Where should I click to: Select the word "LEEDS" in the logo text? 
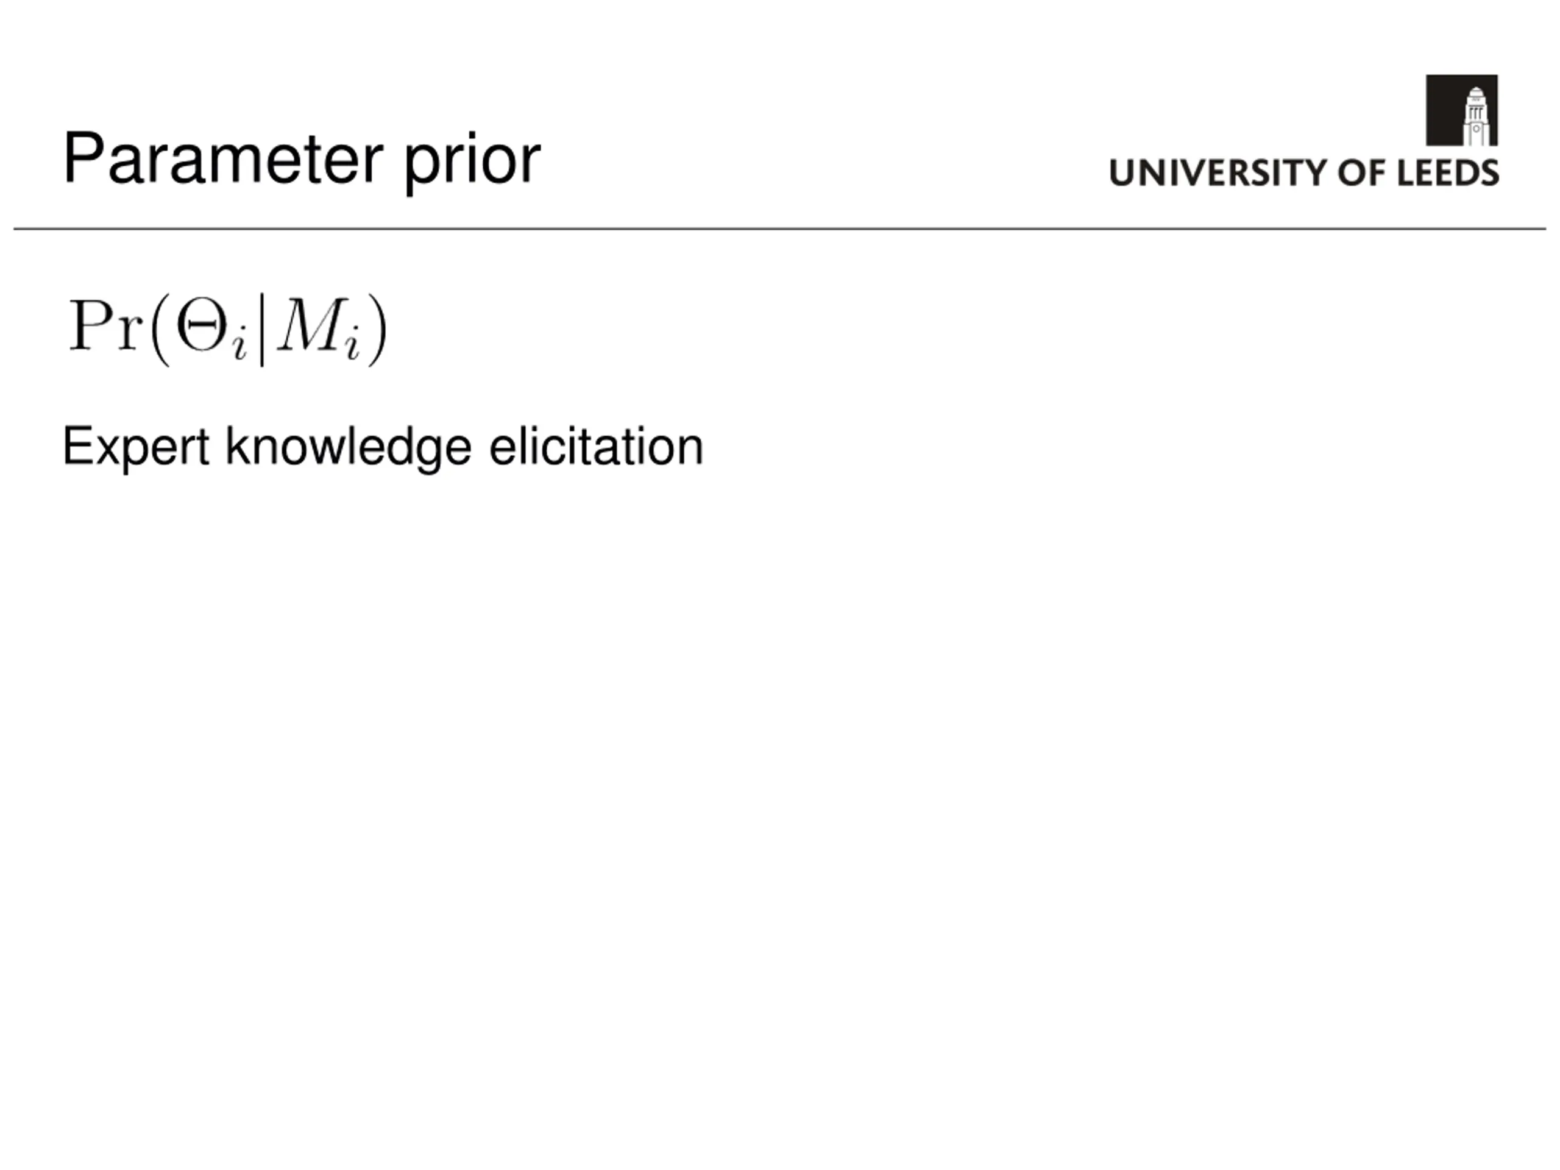pos(1448,173)
